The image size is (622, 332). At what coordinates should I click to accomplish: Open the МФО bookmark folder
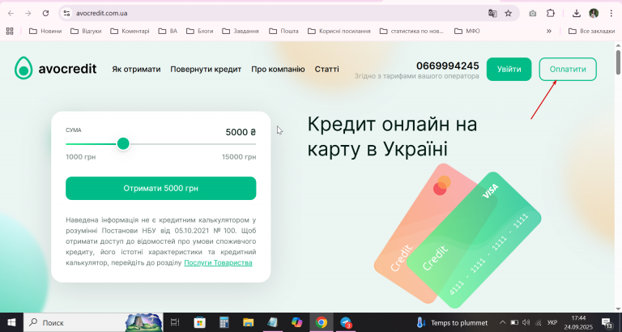466,31
